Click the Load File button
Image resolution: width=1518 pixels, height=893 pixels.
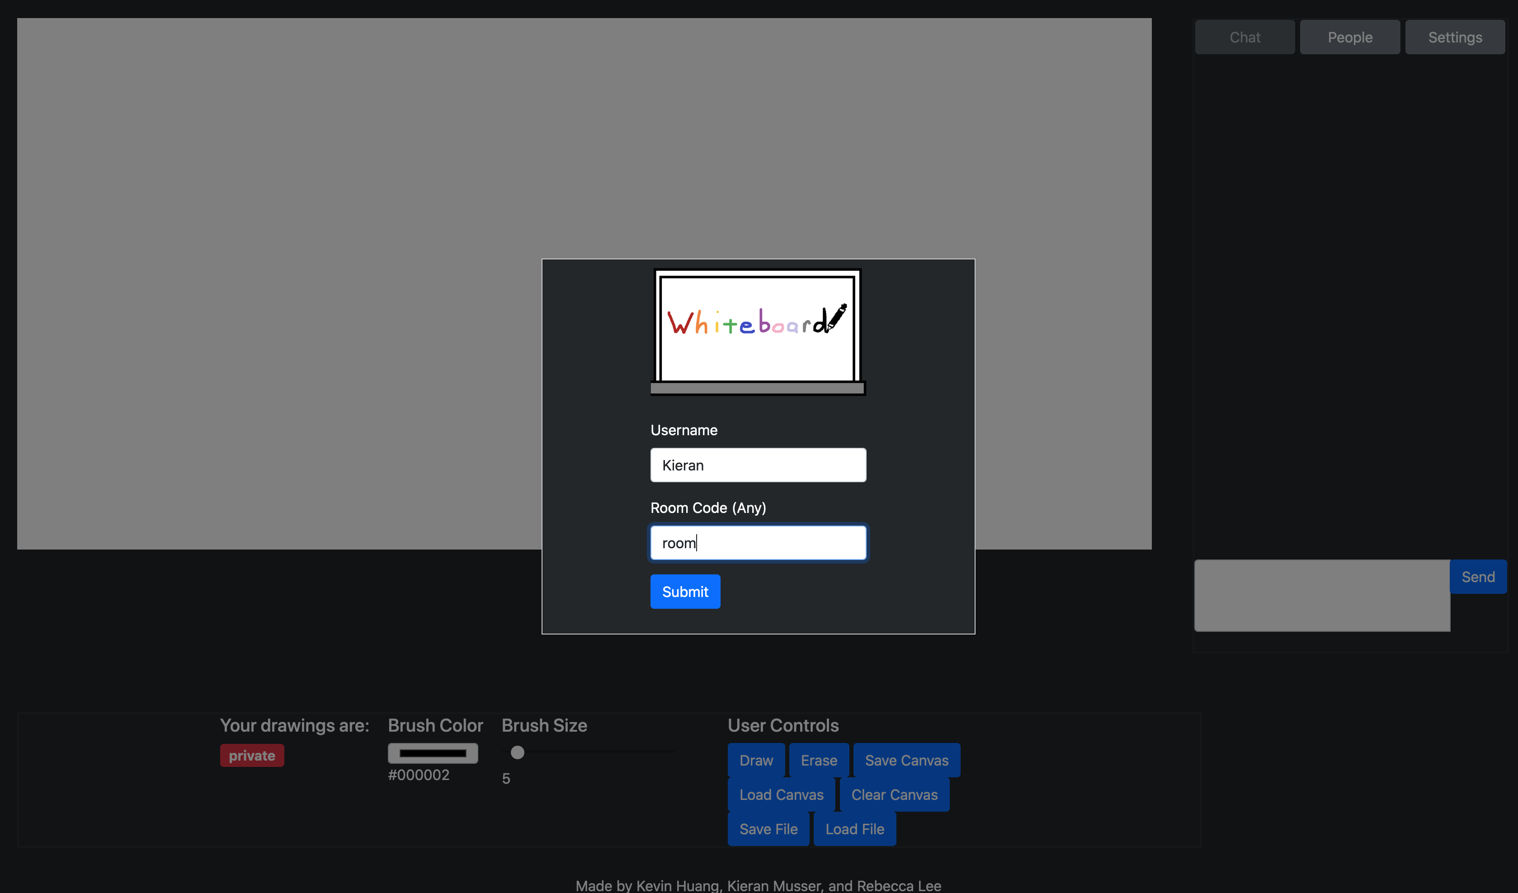(x=854, y=828)
